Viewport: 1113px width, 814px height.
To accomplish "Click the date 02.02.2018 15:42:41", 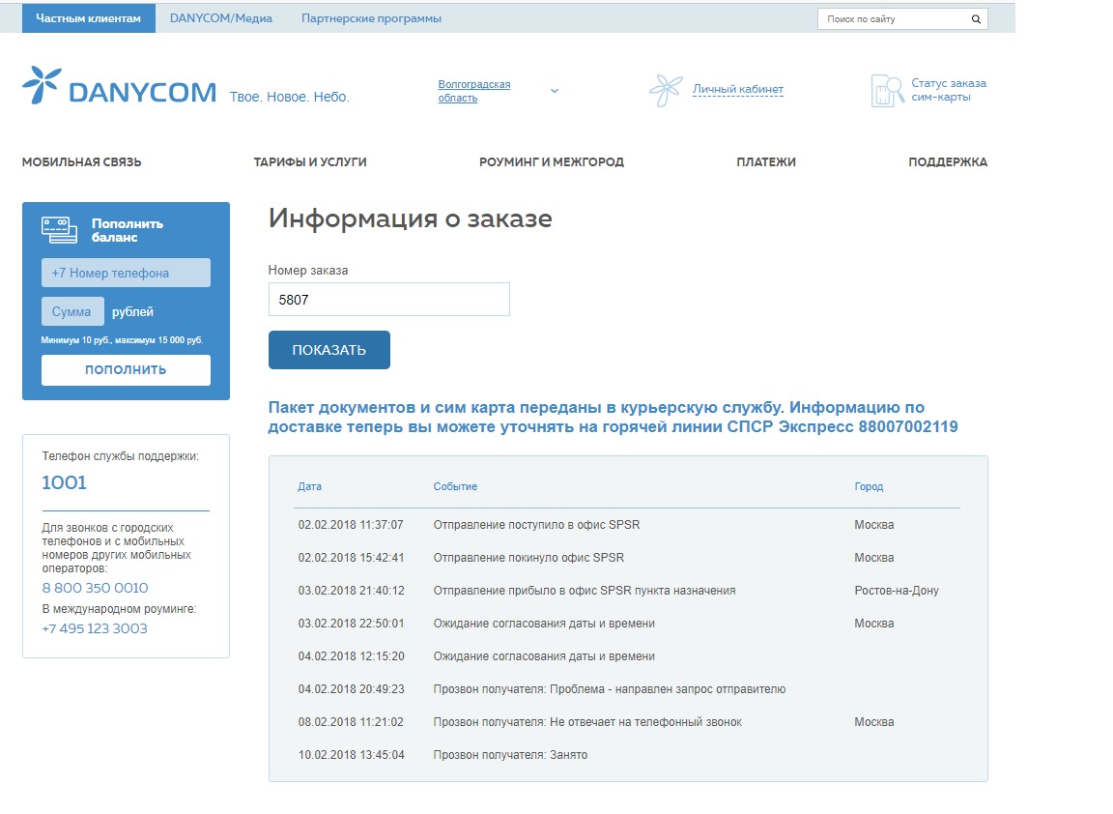I will [x=352, y=558].
